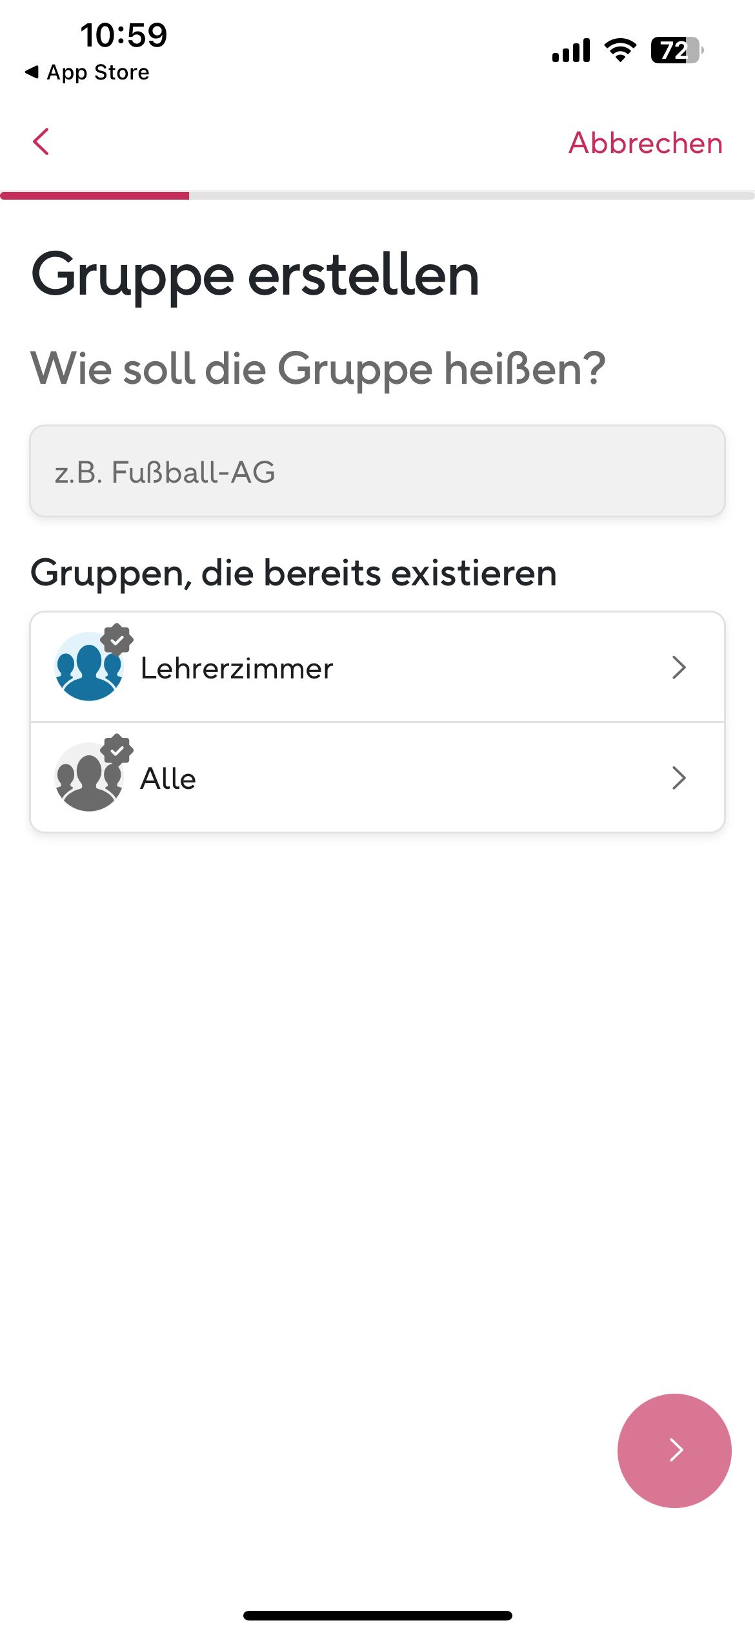755x1636 pixels.
Task: Tap the cellular signal bars icon
Action: click(571, 50)
